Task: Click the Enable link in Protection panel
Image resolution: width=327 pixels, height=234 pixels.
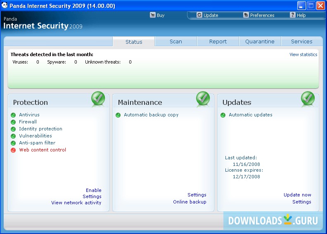Action: pyautogui.click(x=94, y=190)
